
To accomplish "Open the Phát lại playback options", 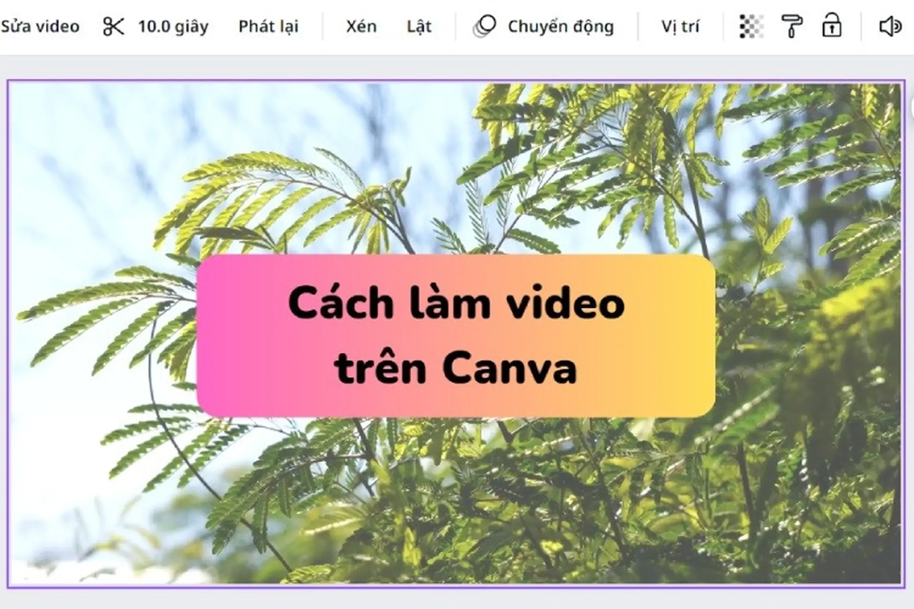I will [x=268, y=26].
